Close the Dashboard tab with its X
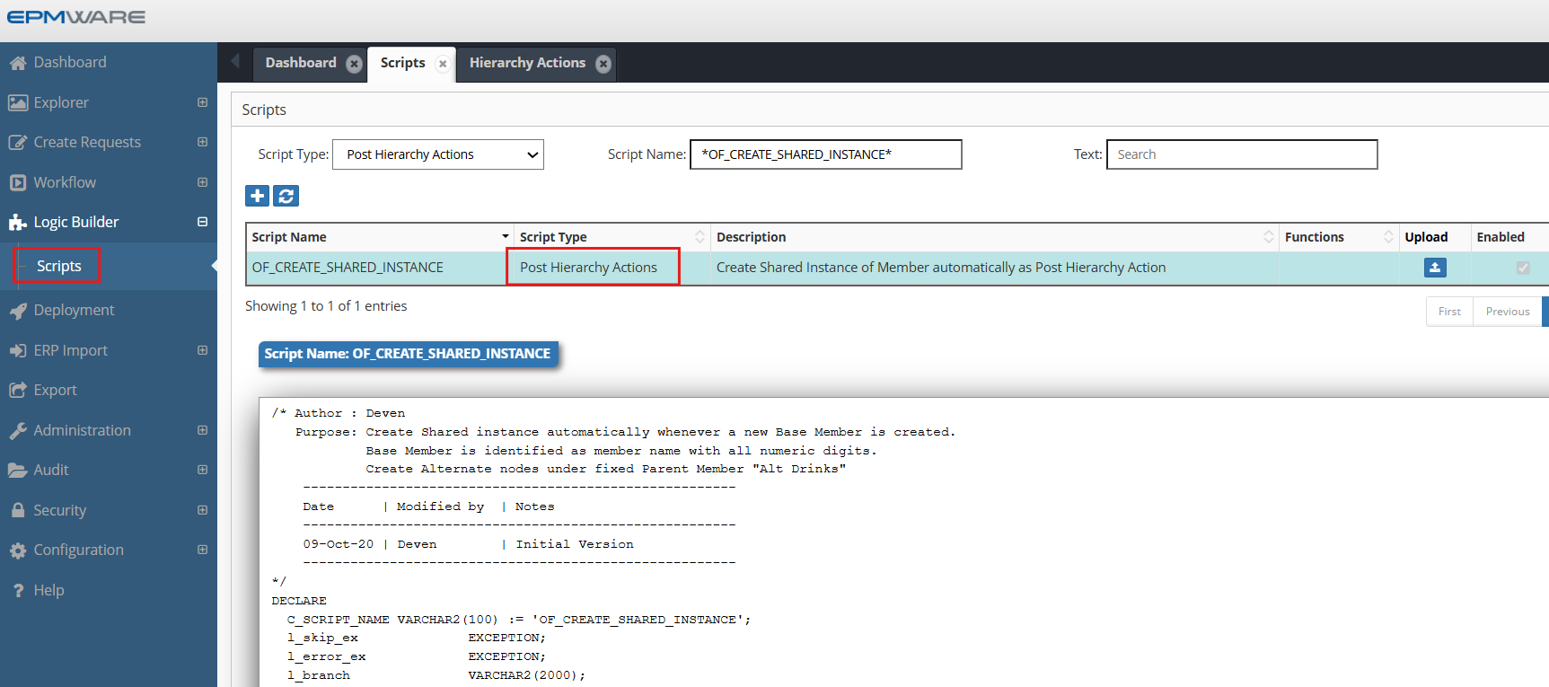This screenshot has width=1549, height=687. [x=354, y=64]
